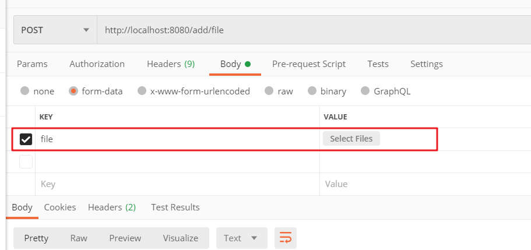Select the none body type
Screen dimensions: 531x250
click(x=24, y=91)
